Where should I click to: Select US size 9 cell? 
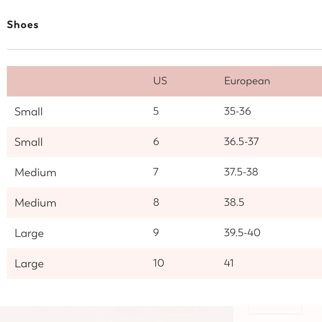(156, 233)
